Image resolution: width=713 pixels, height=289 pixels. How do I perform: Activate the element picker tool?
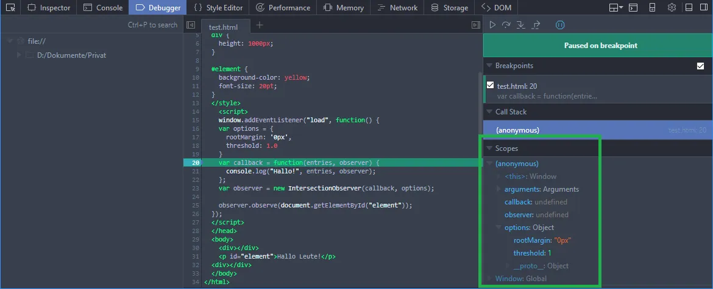(x=11, y=7)
